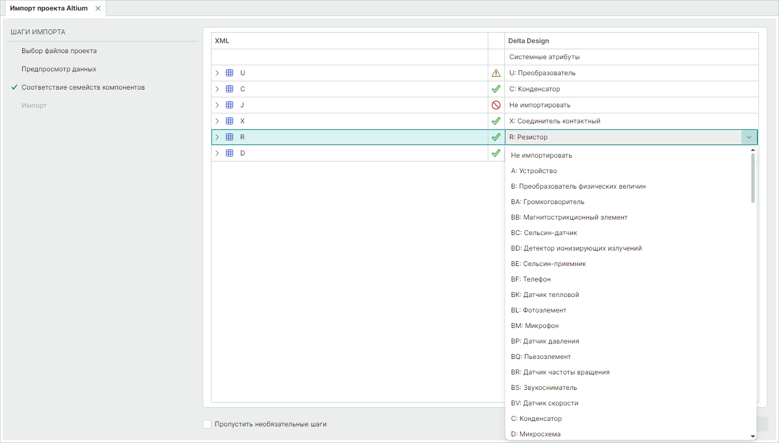Click the dropdown list scrollbar thumb
The width and height of the screenshot is (779, 443).
point(753,178)
